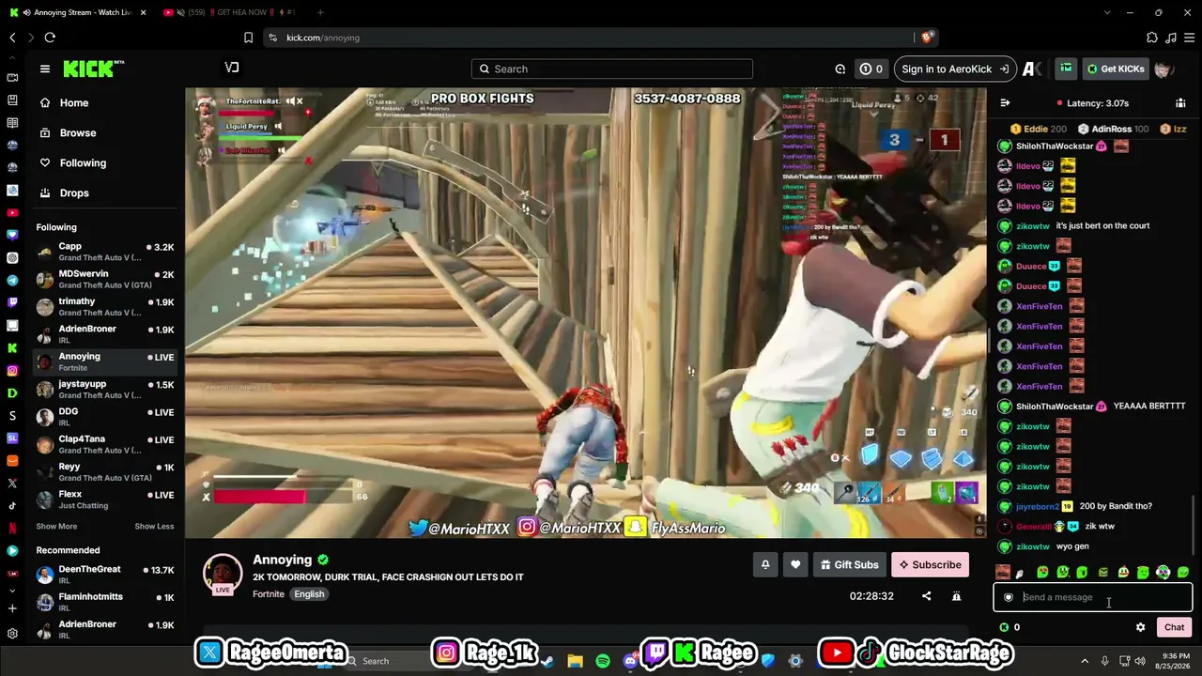Viewport: 1202px width, 676px height.
Task: Open Clap4Tana's channel
Action: pyautogui.click(x=104, y=444)
